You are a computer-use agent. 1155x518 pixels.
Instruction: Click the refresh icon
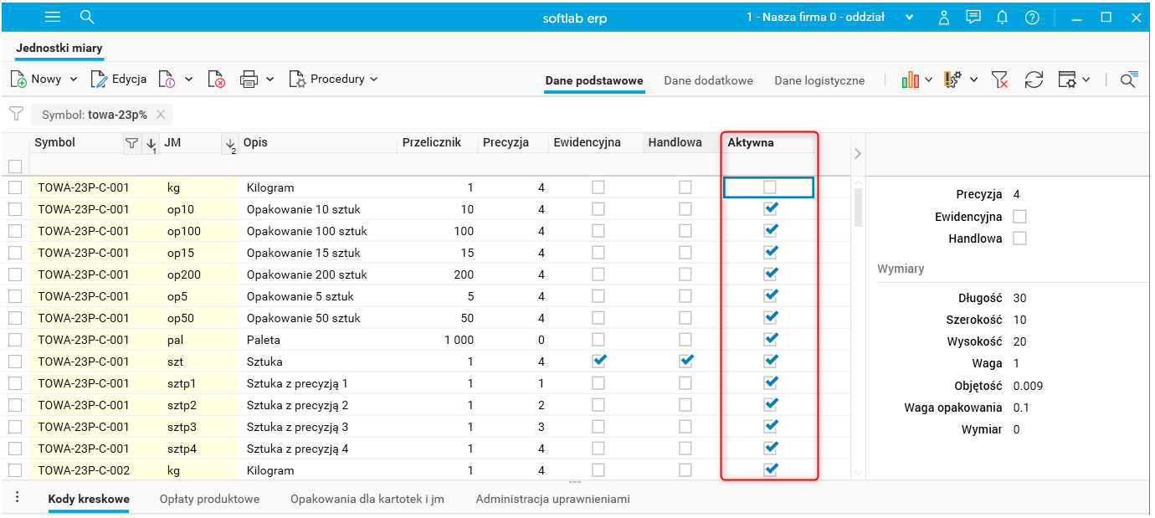(x=1034, y=79)
